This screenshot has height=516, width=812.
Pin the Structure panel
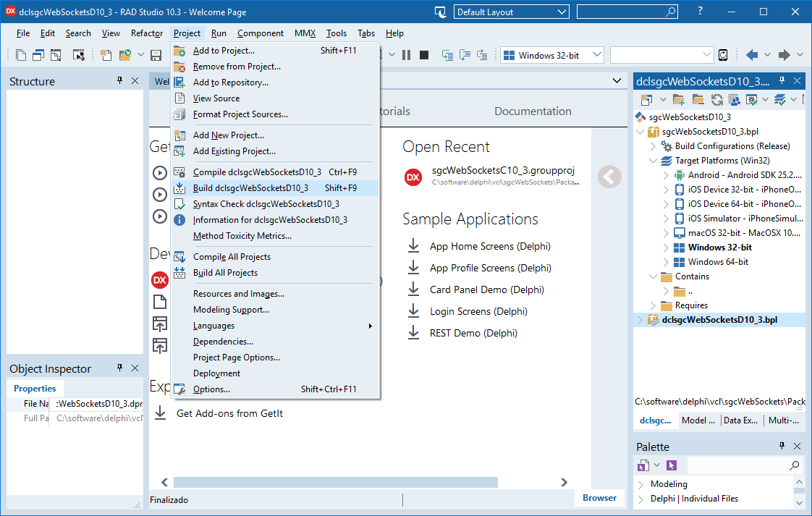click(120, 80)
